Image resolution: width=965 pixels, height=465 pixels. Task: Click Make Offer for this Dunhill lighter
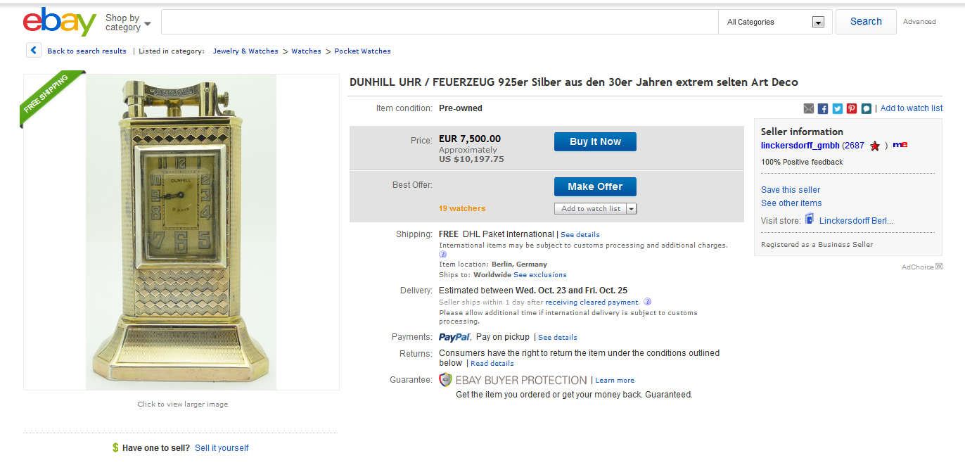click(x=594, y=186)
